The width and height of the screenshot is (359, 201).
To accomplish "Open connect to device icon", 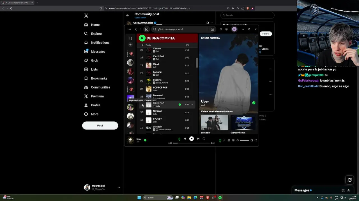I will coord(233,140).
